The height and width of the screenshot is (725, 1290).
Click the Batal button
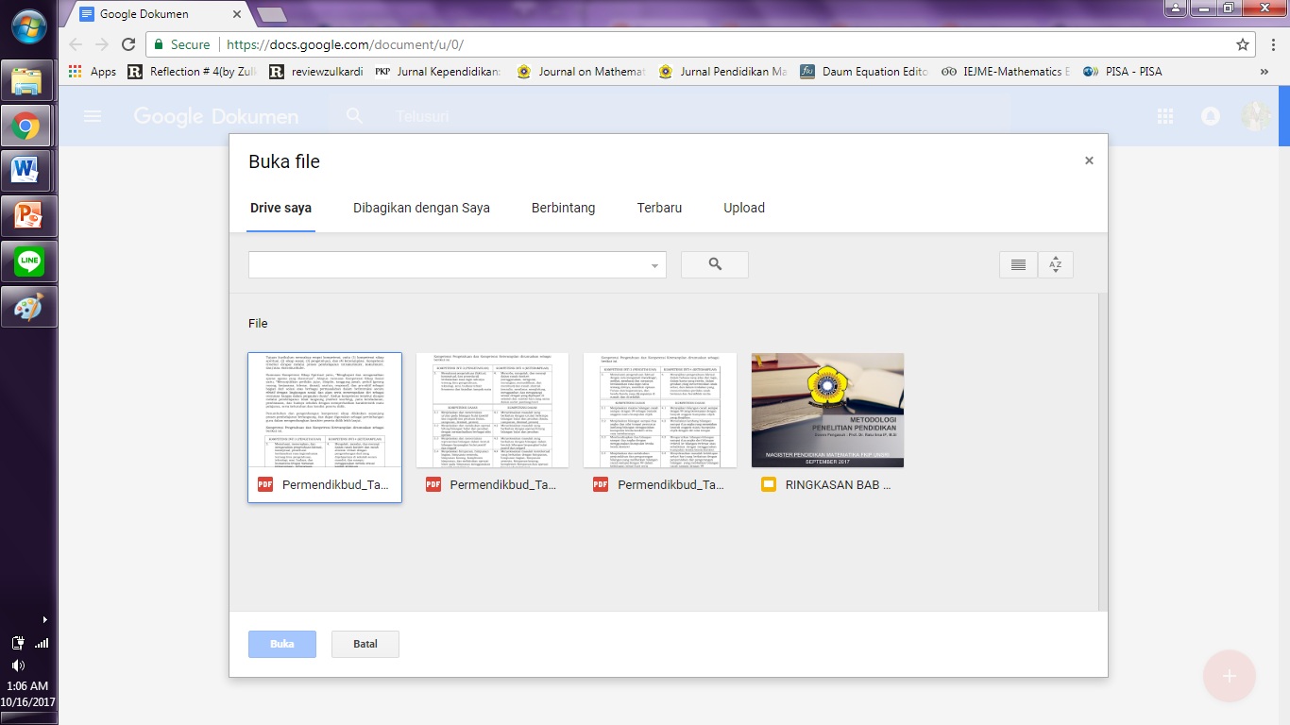(365, 644)
